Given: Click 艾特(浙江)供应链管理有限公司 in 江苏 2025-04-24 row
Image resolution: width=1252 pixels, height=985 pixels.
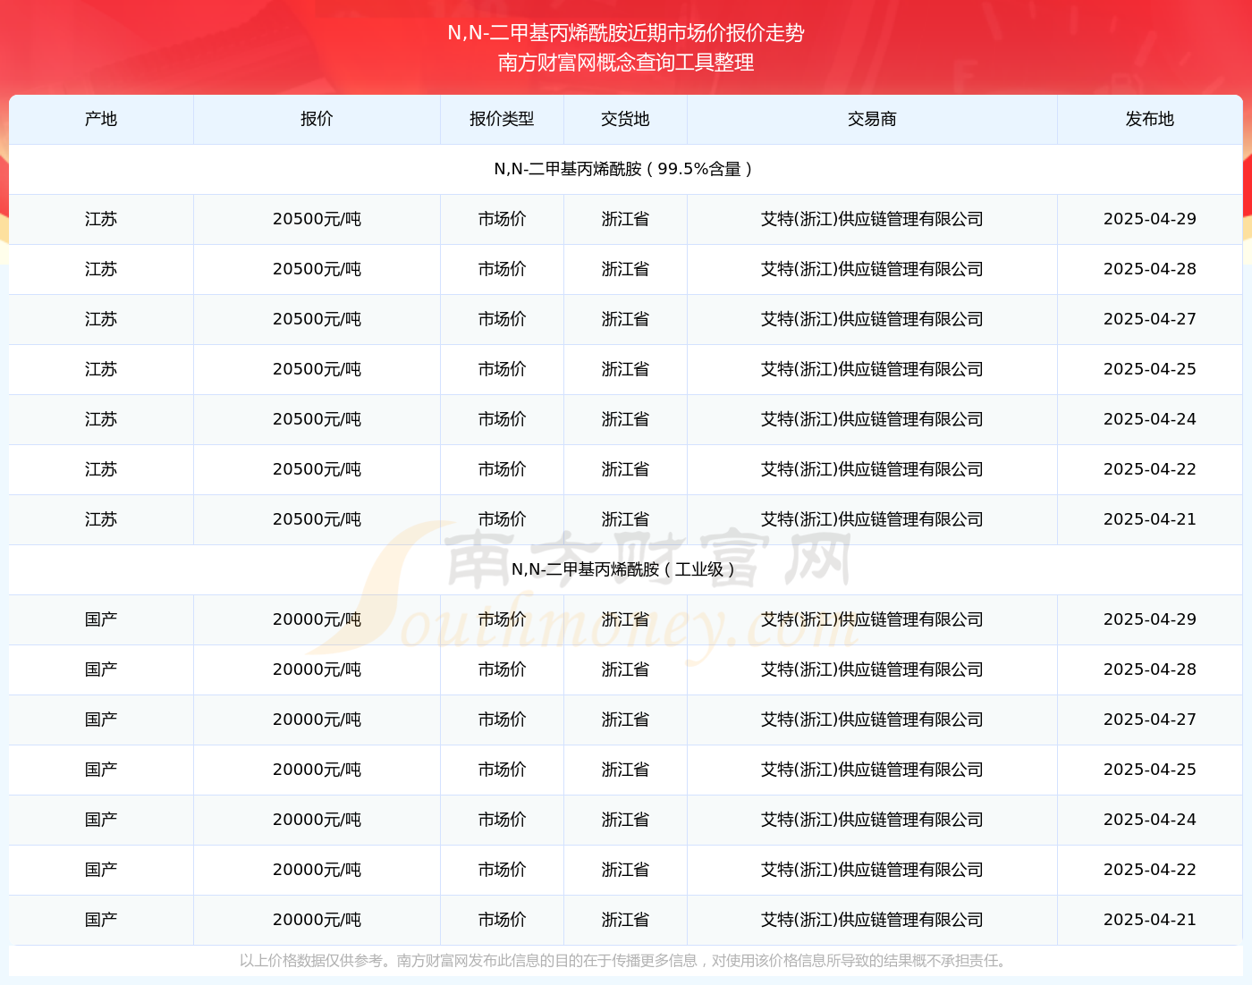Looking at the screenshot, I should coord(872,419).
